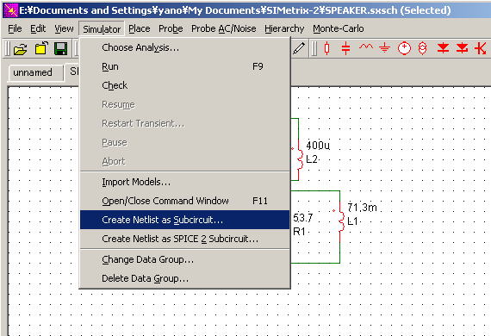Click the new schematic toolbar icon
The image size is (491, 336).
40,49
